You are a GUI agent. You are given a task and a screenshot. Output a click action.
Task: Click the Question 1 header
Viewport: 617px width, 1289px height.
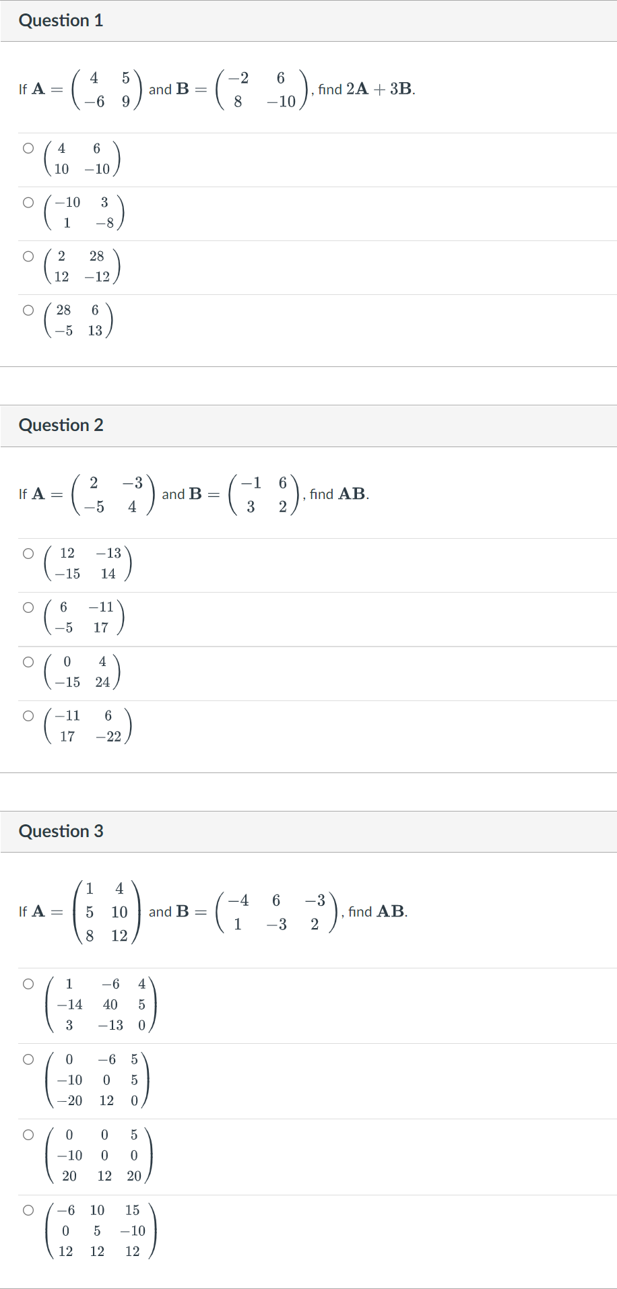[x=61, y=20]
